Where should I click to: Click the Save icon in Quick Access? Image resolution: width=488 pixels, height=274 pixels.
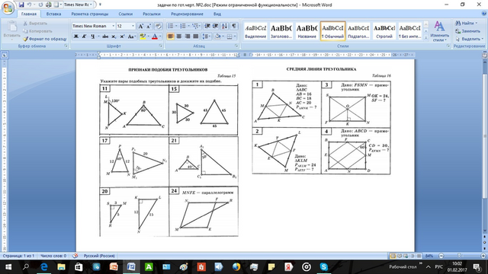(21, 5)
